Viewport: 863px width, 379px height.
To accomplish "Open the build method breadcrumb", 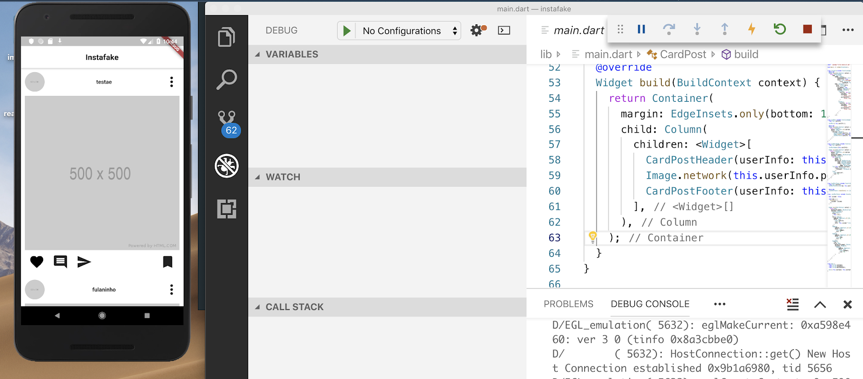I will (x=740, y=54).
